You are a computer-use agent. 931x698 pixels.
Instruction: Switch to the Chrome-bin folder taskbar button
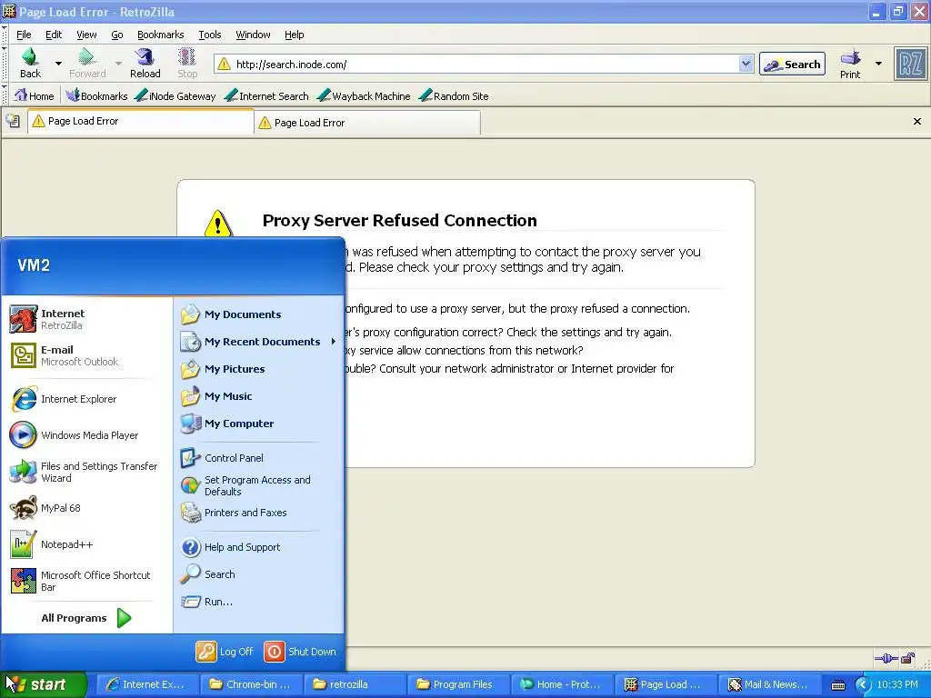pos(251,684)
